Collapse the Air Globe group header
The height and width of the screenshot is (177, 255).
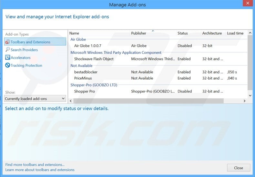pos(78,39)
